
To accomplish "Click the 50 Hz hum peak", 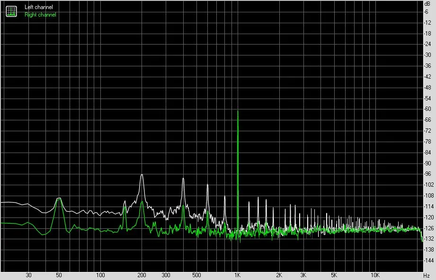I will click(x=59, y=199).
